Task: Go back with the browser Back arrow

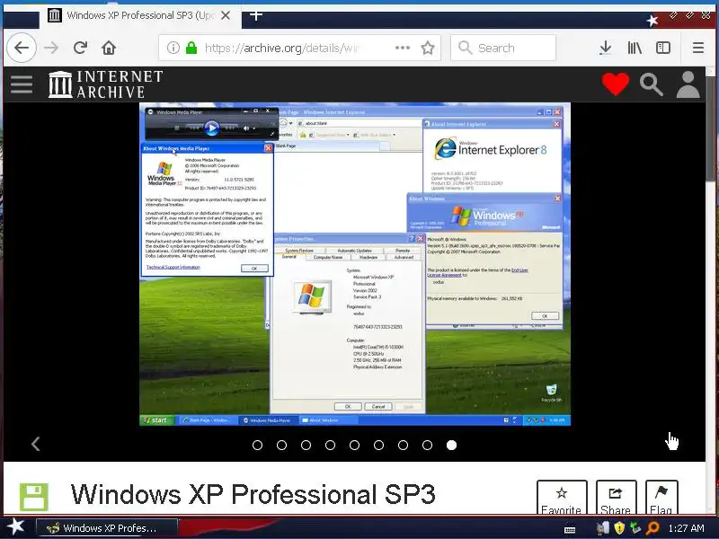Action: (22, 48)
